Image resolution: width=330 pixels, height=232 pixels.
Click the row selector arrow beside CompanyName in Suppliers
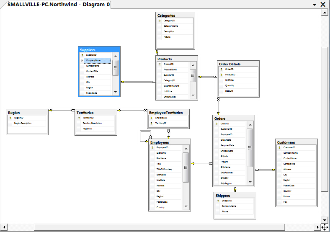(x=82, y=61)
